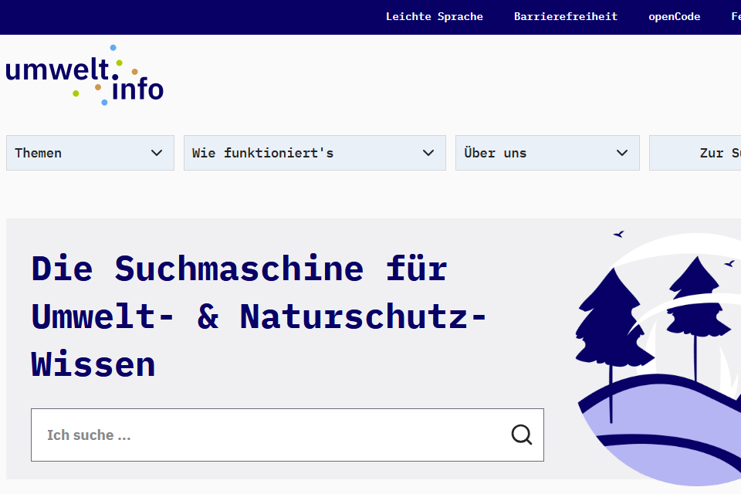This screenshot has width=741, height=494.
Task: Select the Themen menu label
Action: [39, 153]
